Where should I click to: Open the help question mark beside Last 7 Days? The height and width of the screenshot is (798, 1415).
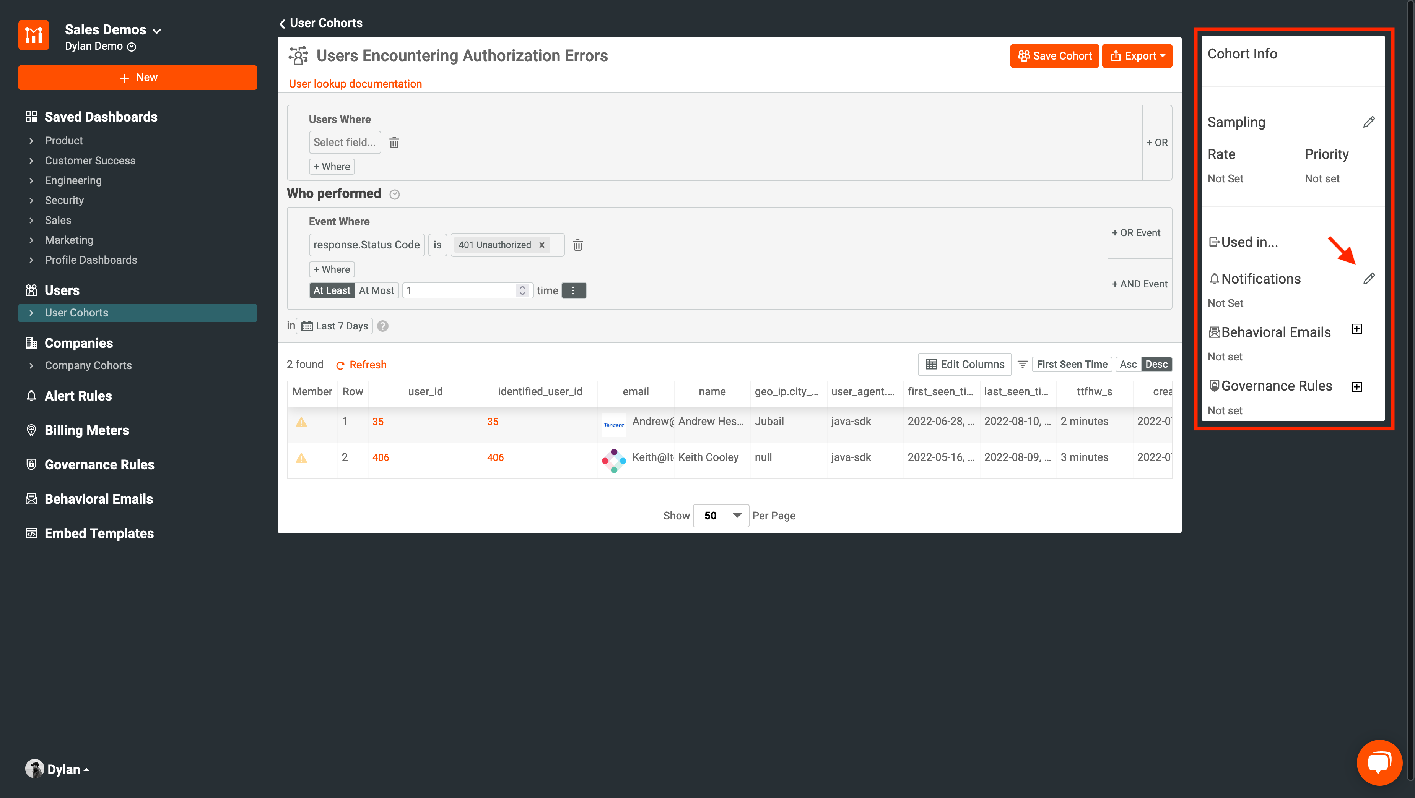pos(382,326)
